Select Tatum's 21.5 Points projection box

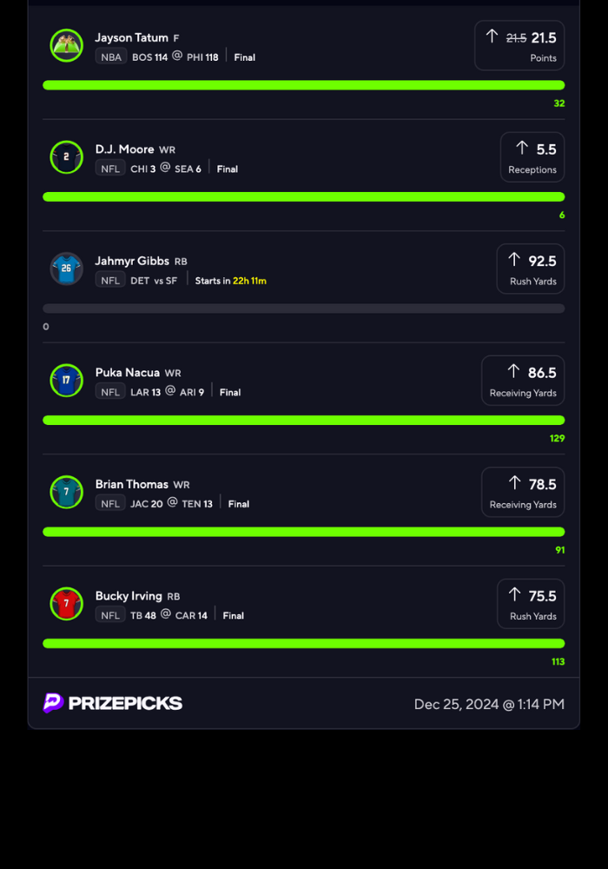(x=519, y=45)
